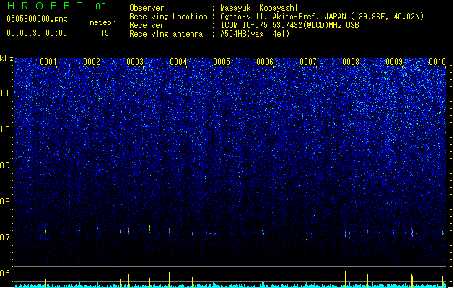Click time marker 0006
This screenshot has width=454, height=288.
point(265,62)
